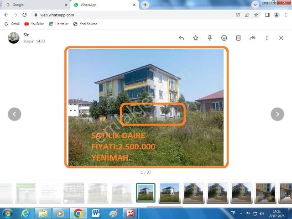
Task: Pin the message with the pin icon
Action: pyautogui.click(x=210, y=38)
